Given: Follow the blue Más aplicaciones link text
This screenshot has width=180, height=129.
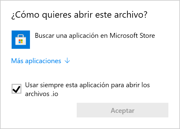Looking at the screenshot, I should [36, 61].
